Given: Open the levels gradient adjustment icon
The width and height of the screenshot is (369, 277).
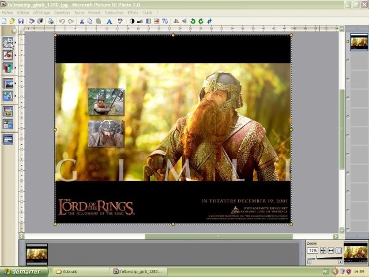Looking at the screenshot, I should click(x=140, y=21).
